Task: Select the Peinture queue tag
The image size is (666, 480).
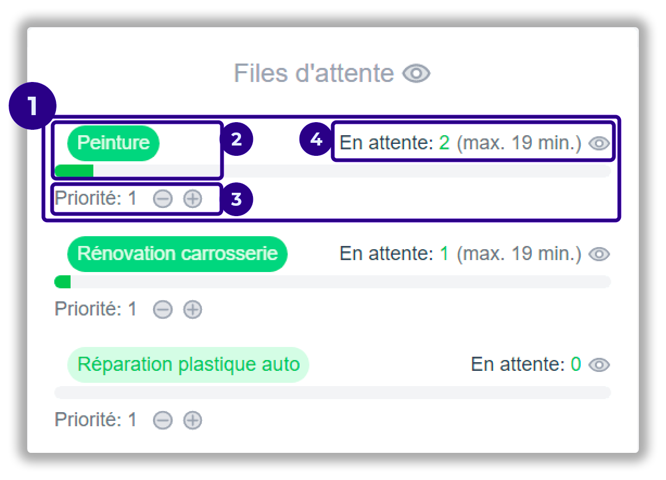Action: click(113, 143)
